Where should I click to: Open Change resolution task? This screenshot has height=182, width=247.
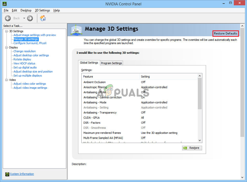[x=25, y=51]
